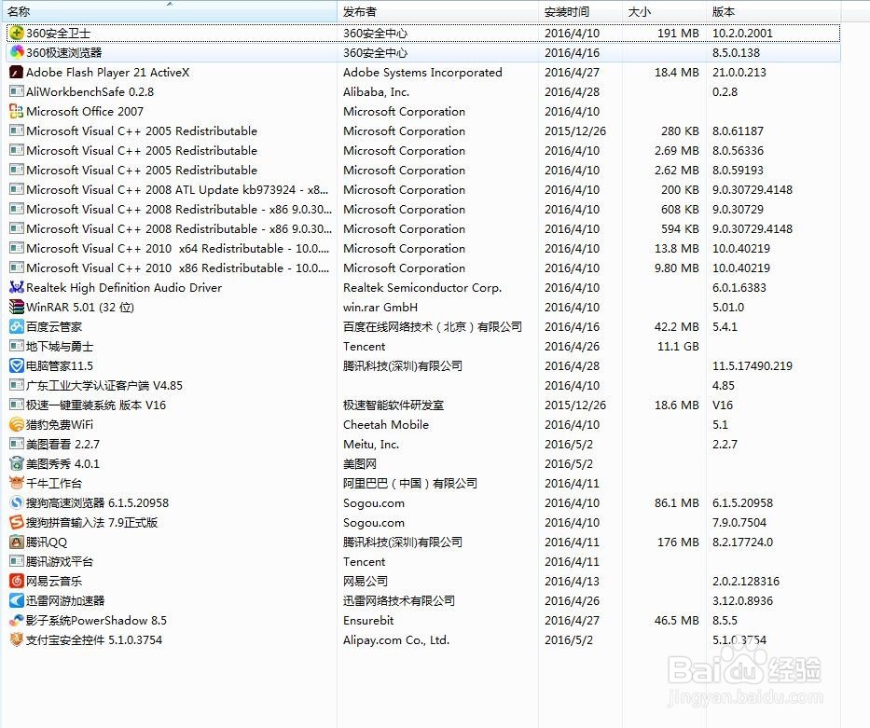Click the 影子系统PowerShadow 8.5 icon
870x728 pixels.
click(x=17, y=620)
